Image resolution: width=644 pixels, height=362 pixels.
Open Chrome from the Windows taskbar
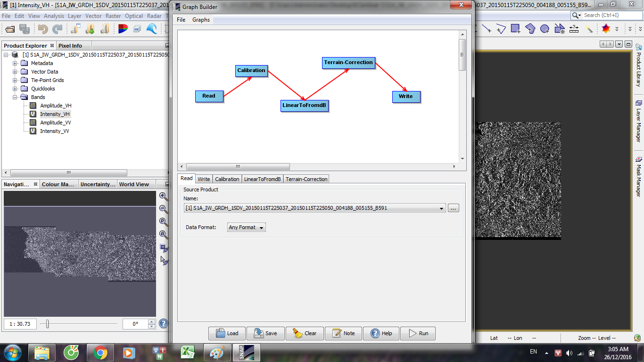100,353
